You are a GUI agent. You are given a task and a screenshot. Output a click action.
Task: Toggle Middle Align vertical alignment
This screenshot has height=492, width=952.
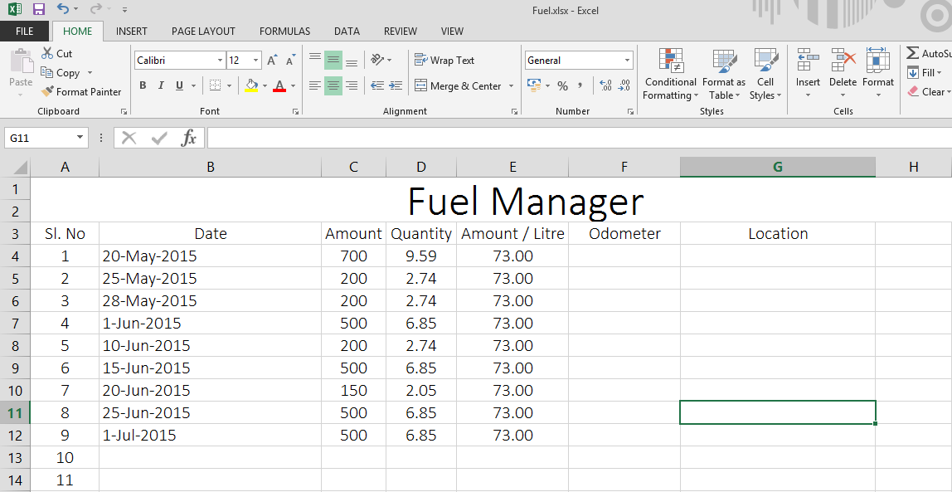click(x=333, y=60)
